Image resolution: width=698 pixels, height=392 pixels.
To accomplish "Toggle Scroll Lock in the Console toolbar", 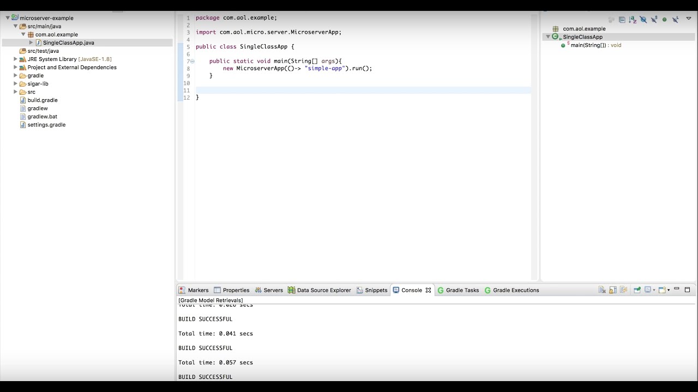I will (x=613, y=290).
